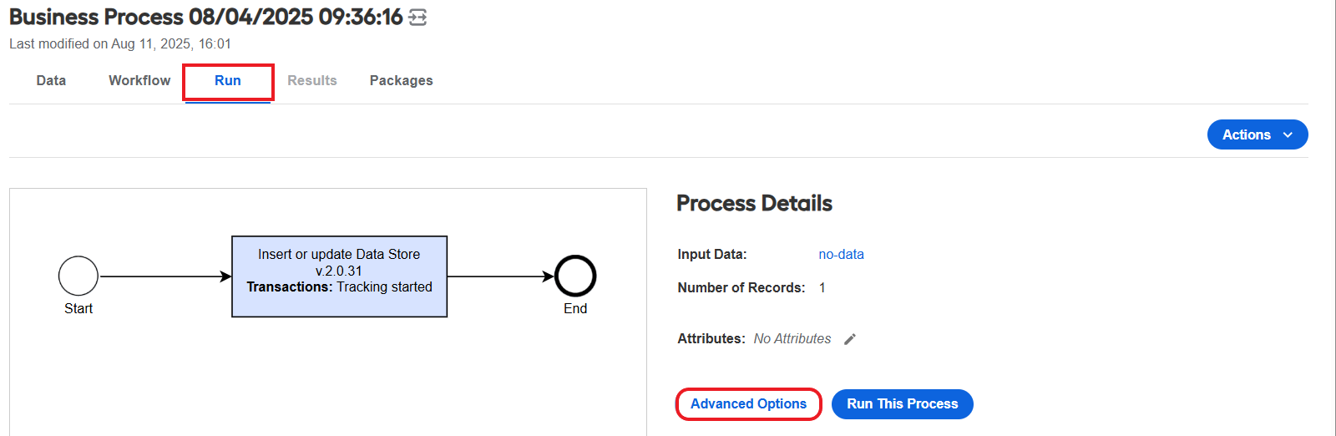Select the End circle node
This screenshot has width=1336, height=436.
(575, 276)
